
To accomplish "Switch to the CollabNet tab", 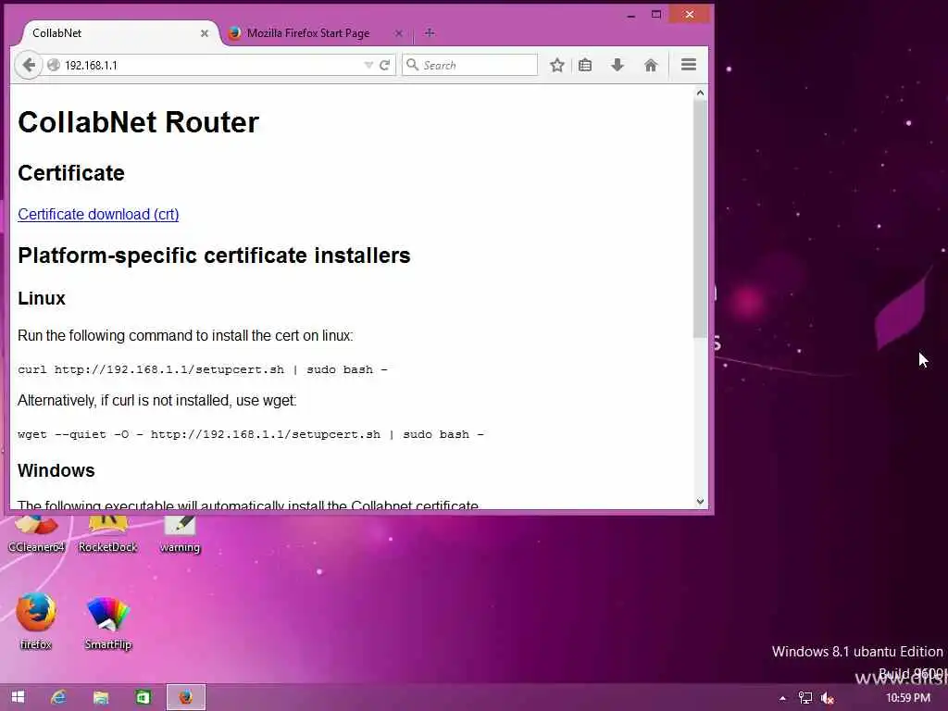I will [x=115, y=33].
